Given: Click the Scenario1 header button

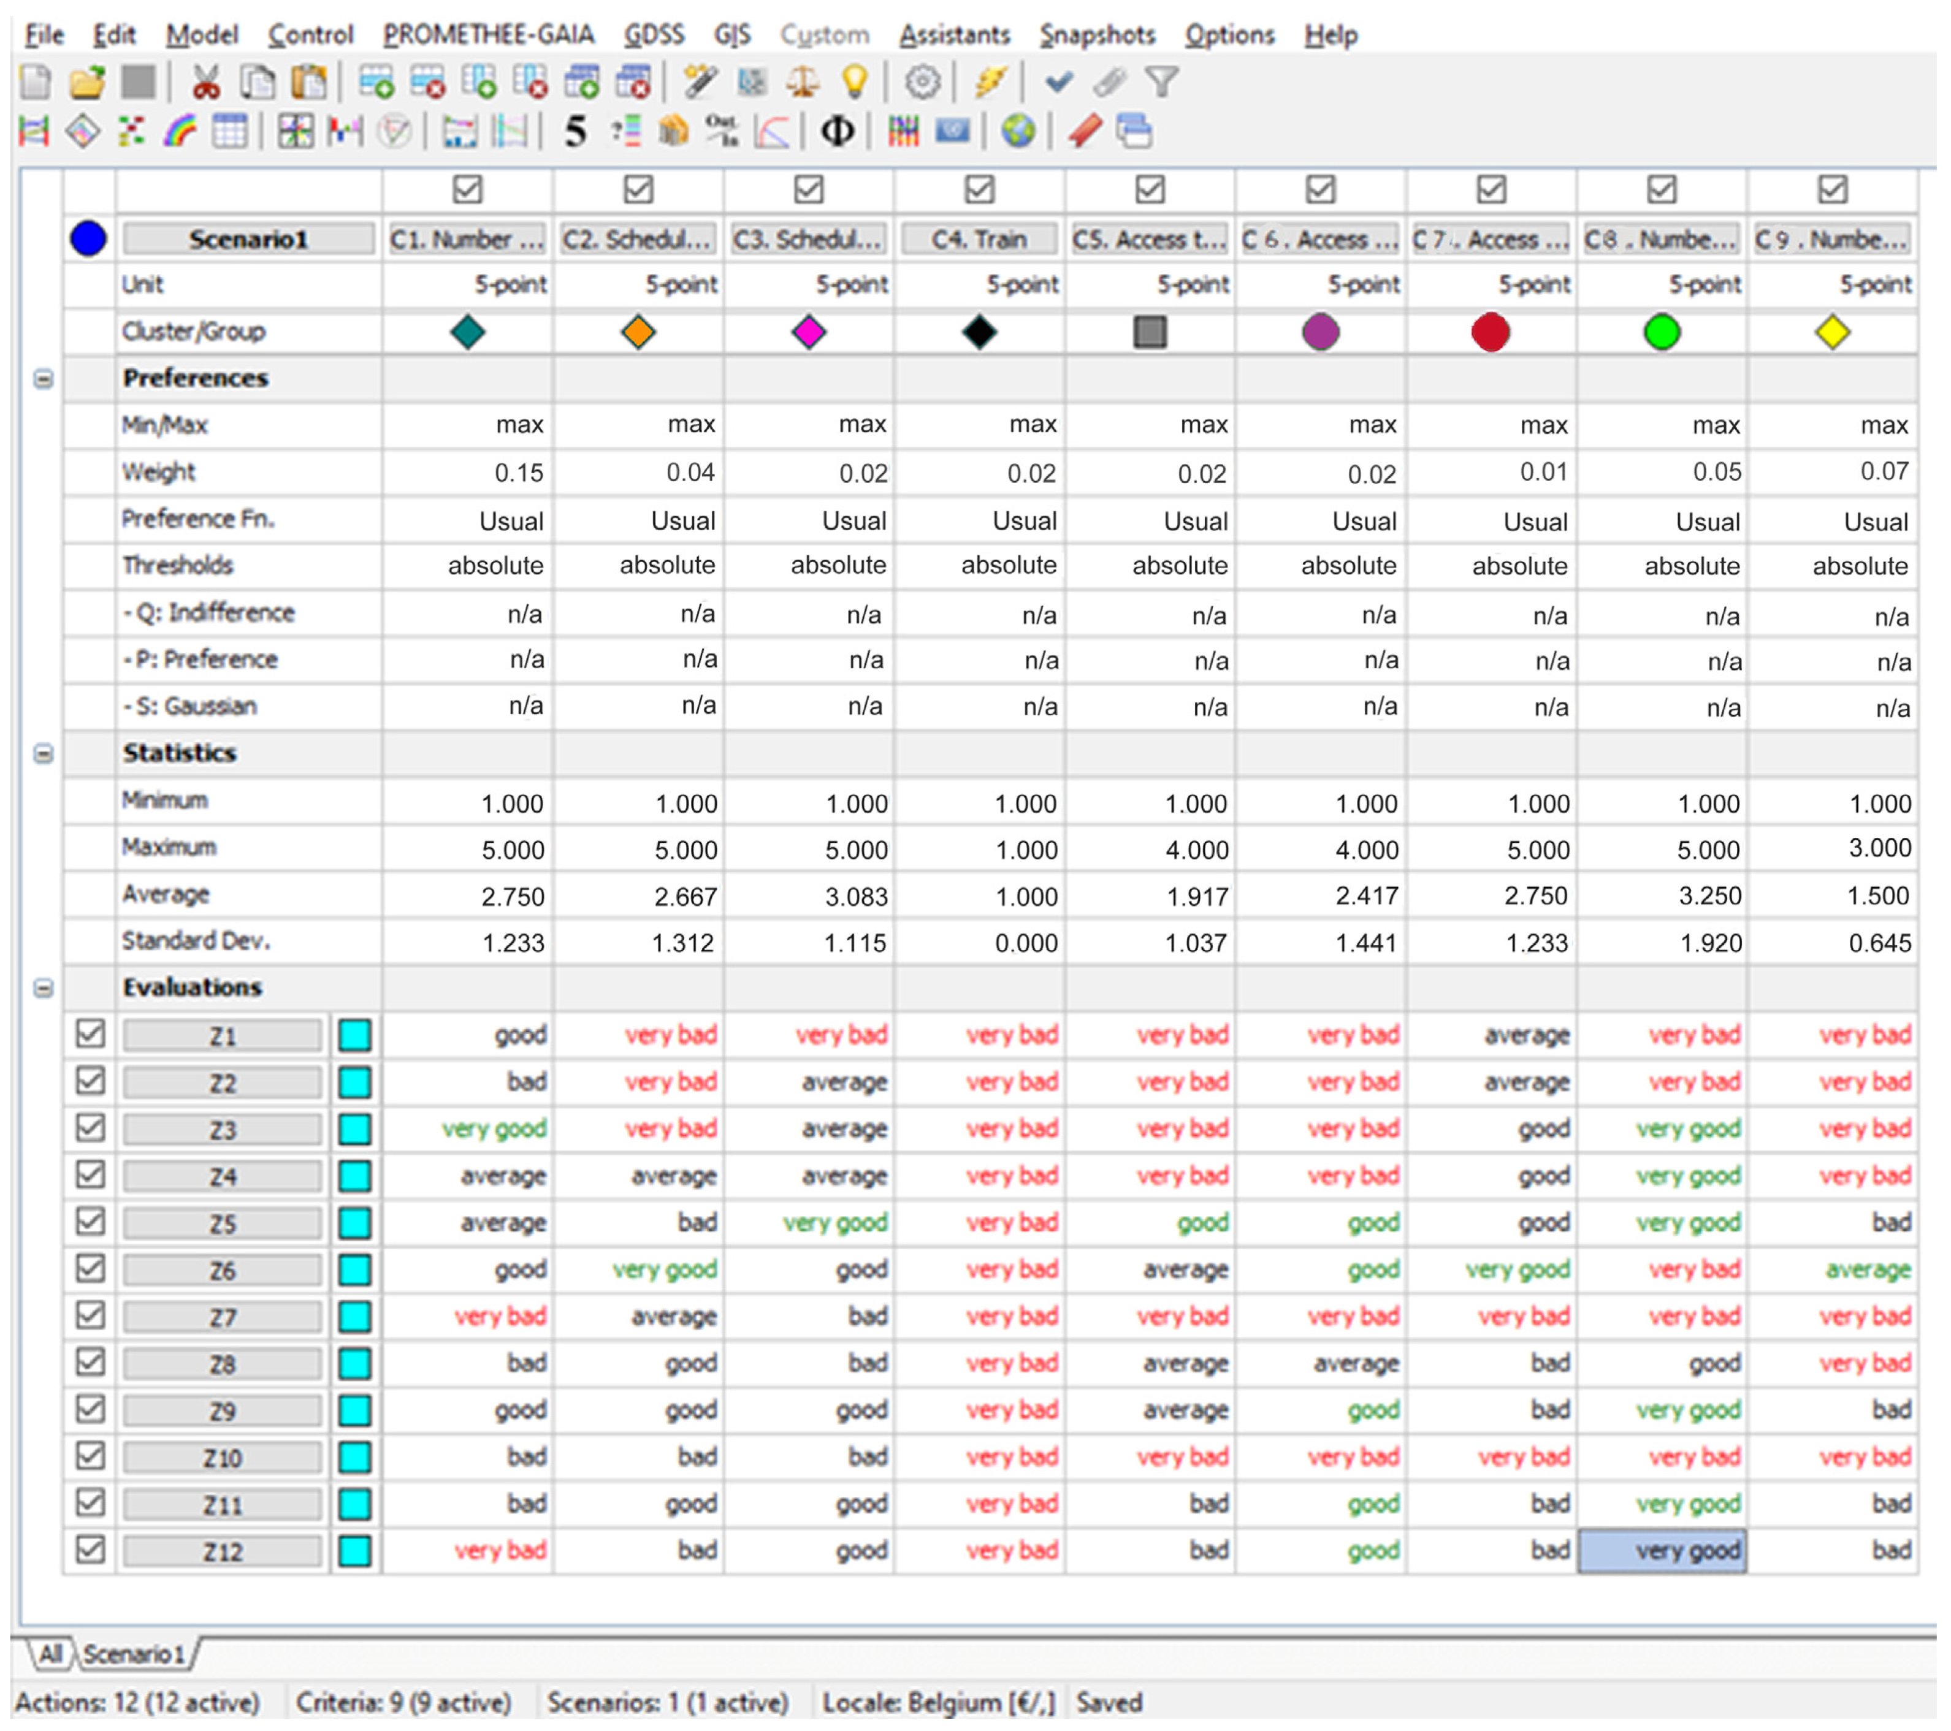Looking at the screenshot, I should (x=248, y=238).
